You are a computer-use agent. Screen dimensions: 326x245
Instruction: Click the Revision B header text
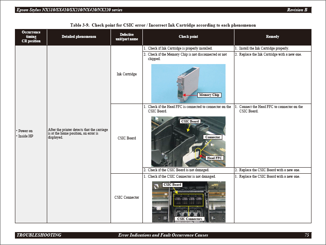tap(297, 10)
